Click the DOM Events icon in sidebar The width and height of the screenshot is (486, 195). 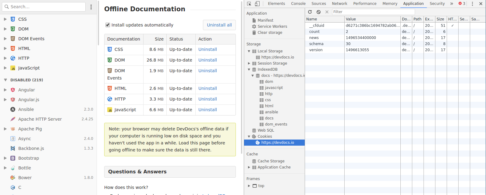coord(13,39)
